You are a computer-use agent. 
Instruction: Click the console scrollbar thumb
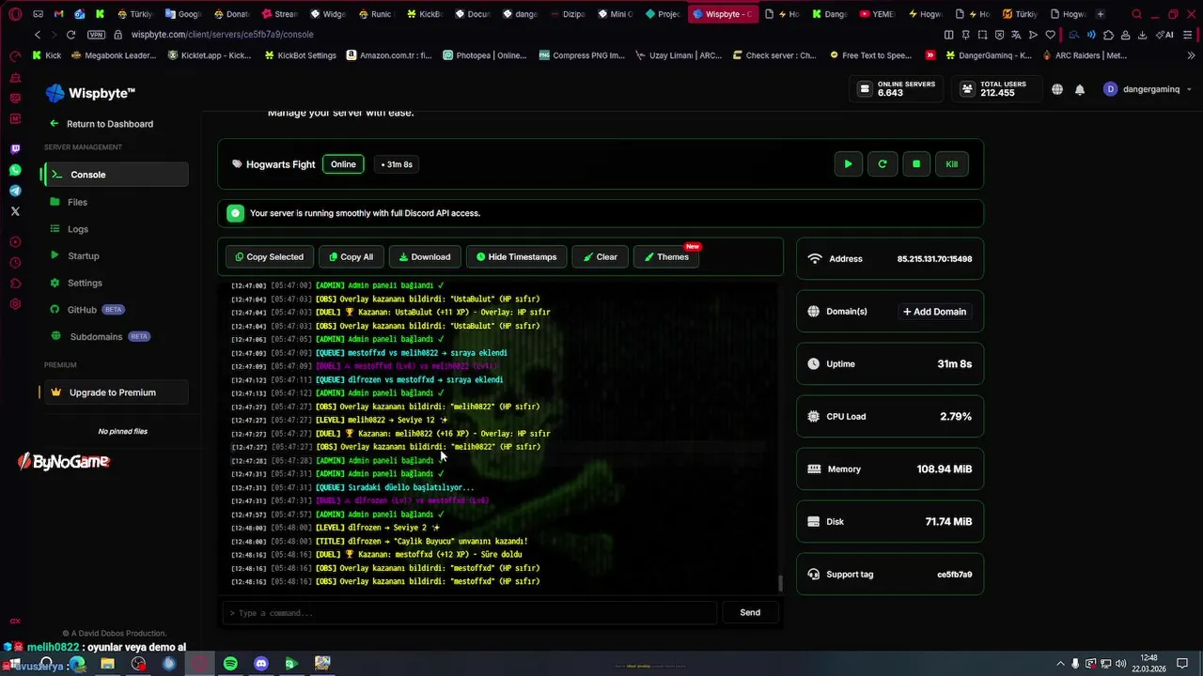(x=779, y=584)
